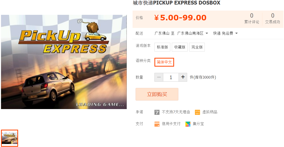284x147 pixels.
Task: Click the 集分宝 colorful icon
Action: [188, 124]
